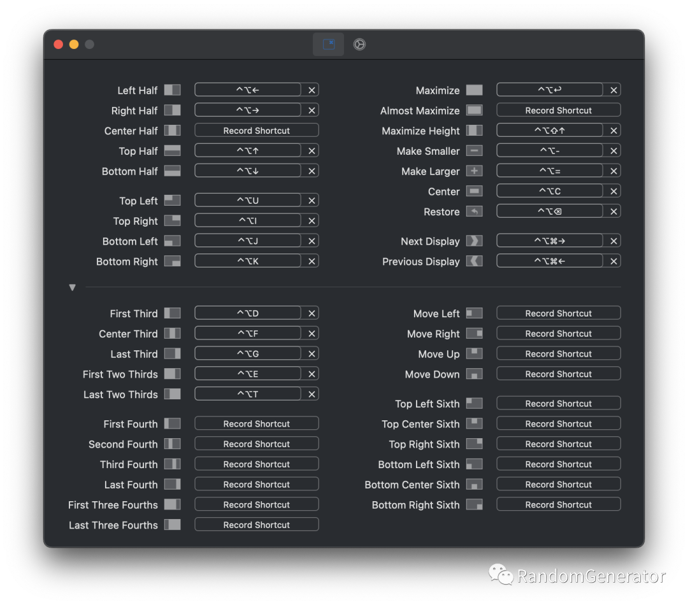The height and width of the screenshot is (605, 688).
Task: Collapse the extra shortcuts disclosure triangle
Action: click(x=73, y=287)
